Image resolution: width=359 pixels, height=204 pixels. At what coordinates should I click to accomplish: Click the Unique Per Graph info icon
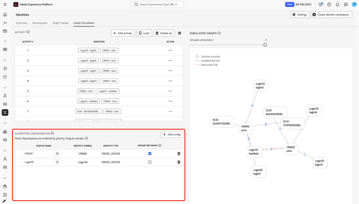(160, 145)
